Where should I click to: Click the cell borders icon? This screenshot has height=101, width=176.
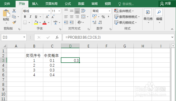click(x=25, y=22)
